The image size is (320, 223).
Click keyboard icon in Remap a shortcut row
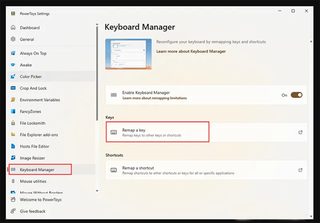click(114, 170)
